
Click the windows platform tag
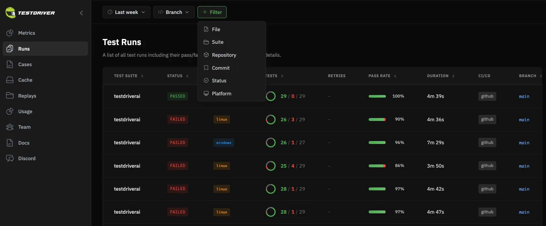point(224,143)
